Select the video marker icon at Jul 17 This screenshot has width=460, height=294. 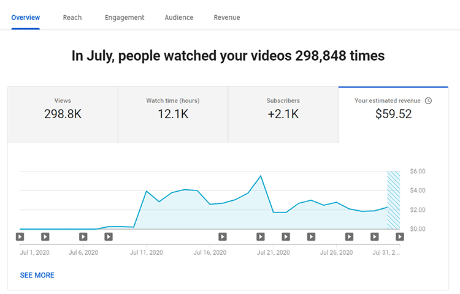click(223, 236)
